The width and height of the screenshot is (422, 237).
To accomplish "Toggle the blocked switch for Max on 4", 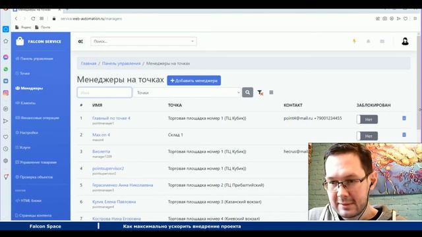I will (x=367, y=136).
